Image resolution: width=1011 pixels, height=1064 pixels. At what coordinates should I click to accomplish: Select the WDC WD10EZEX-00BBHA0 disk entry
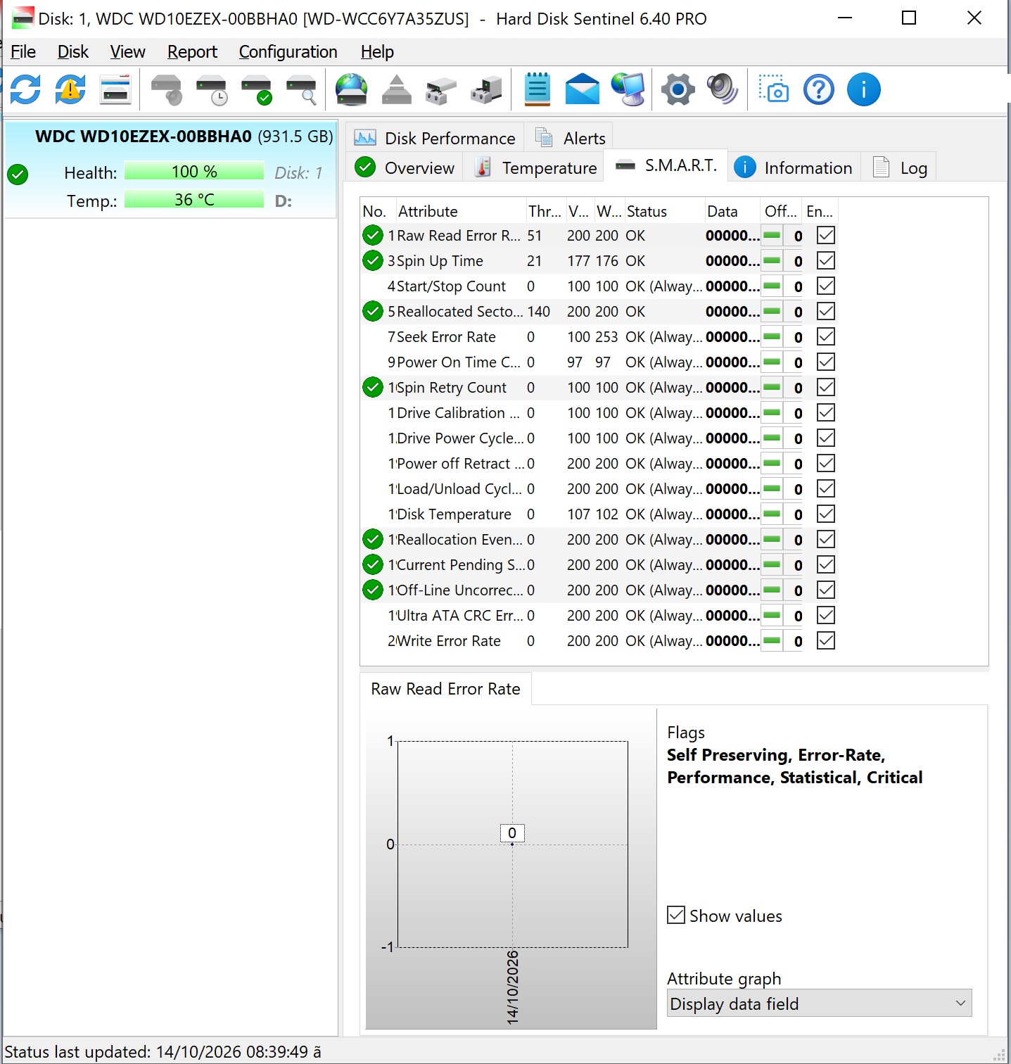pos(171,170)
